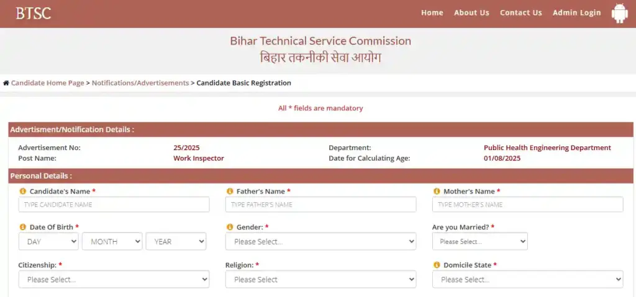This screenshot has height=297, width=636.
Task: Click the Android app icon in header
Action: (x=619, y=13)
